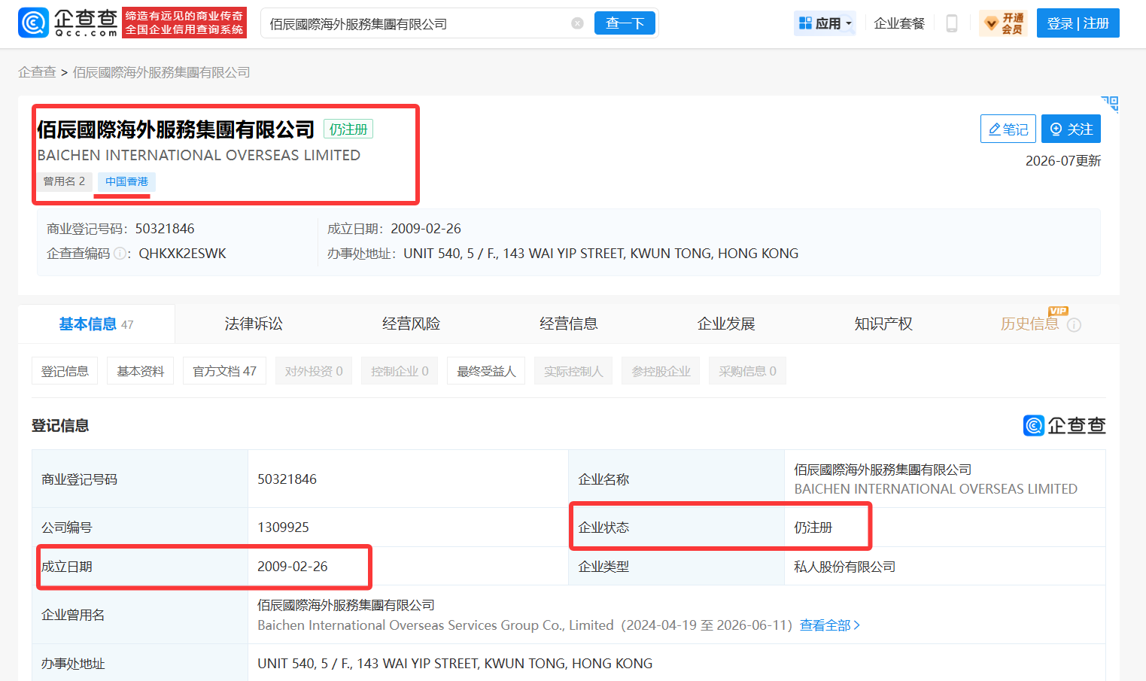Click the 查一下 search button
This screenshot has height=681, width=1146.
(x=625, y=23)
